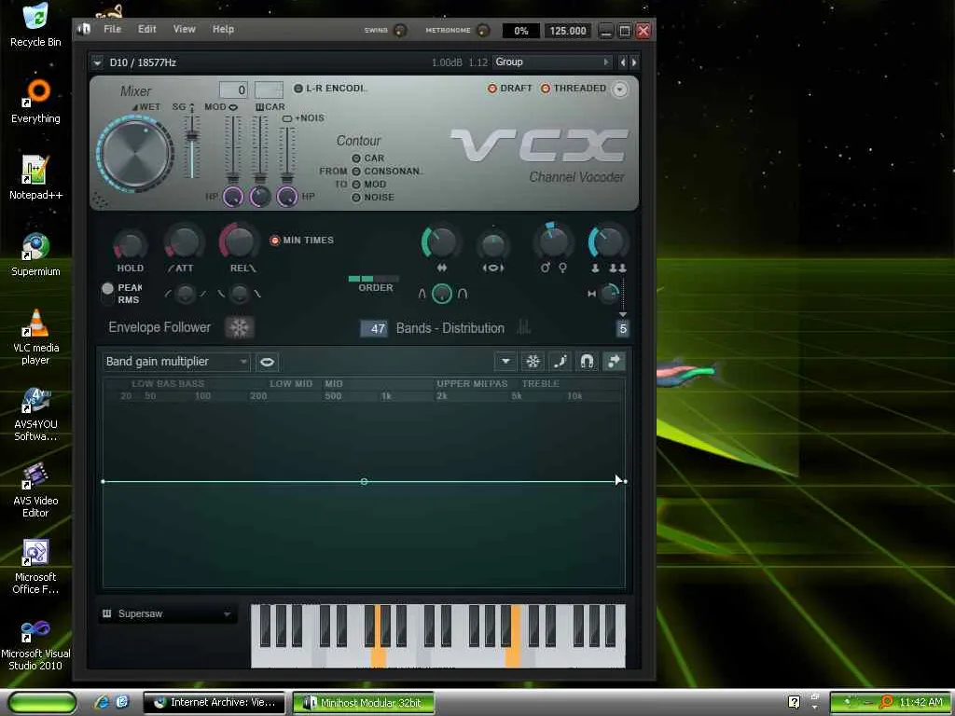Click the +NOIS icon in Mixer
This screenshot has width=955, height=716.
pyautogui.click(x=287, y=118)
